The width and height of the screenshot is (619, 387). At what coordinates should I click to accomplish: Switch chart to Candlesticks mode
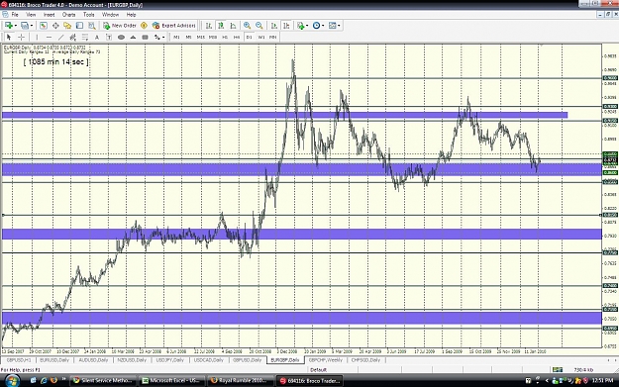221,26
